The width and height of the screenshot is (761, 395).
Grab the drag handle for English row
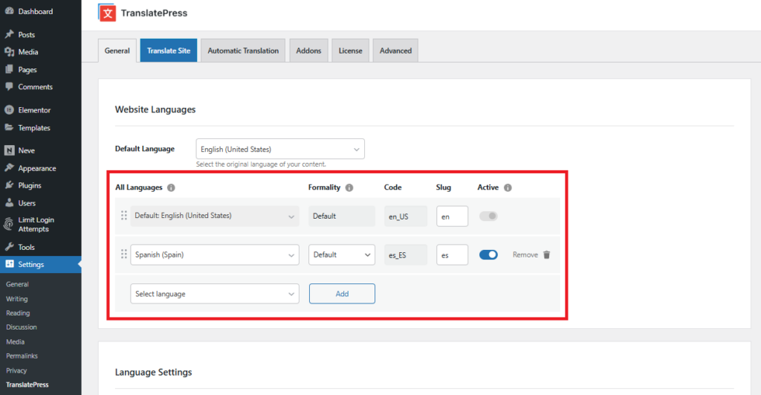click(124, 215)
